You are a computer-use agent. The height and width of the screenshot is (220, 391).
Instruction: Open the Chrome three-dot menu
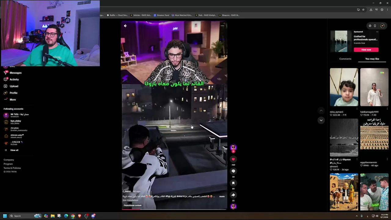[387, 9]
